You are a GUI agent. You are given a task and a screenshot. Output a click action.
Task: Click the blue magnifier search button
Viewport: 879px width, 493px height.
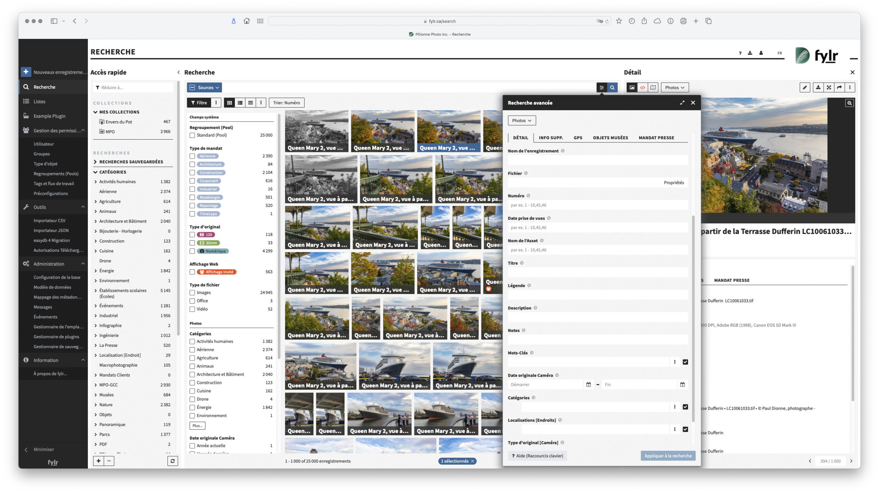click(x=612, y=87)
